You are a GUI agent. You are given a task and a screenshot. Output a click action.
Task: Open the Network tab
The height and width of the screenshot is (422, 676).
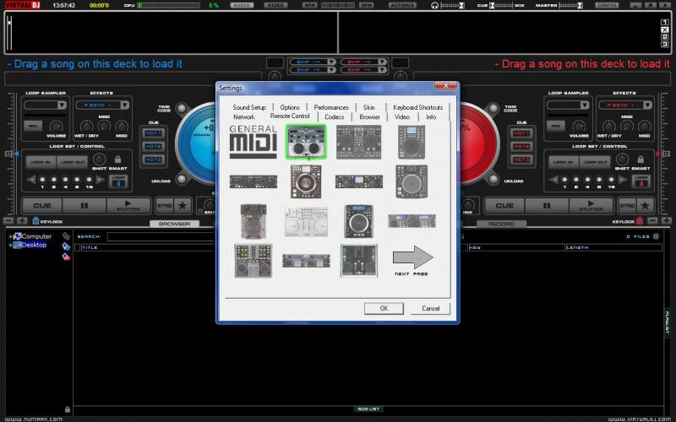tap(244, 116)
